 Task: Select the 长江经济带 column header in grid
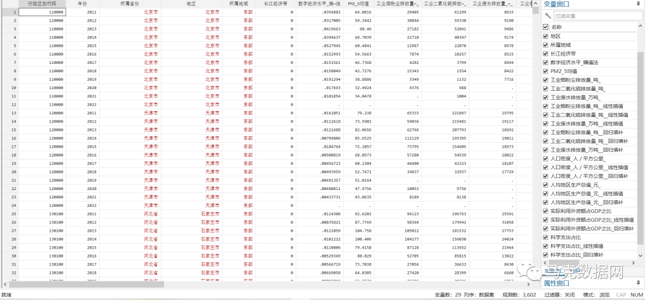coord(275,4)
